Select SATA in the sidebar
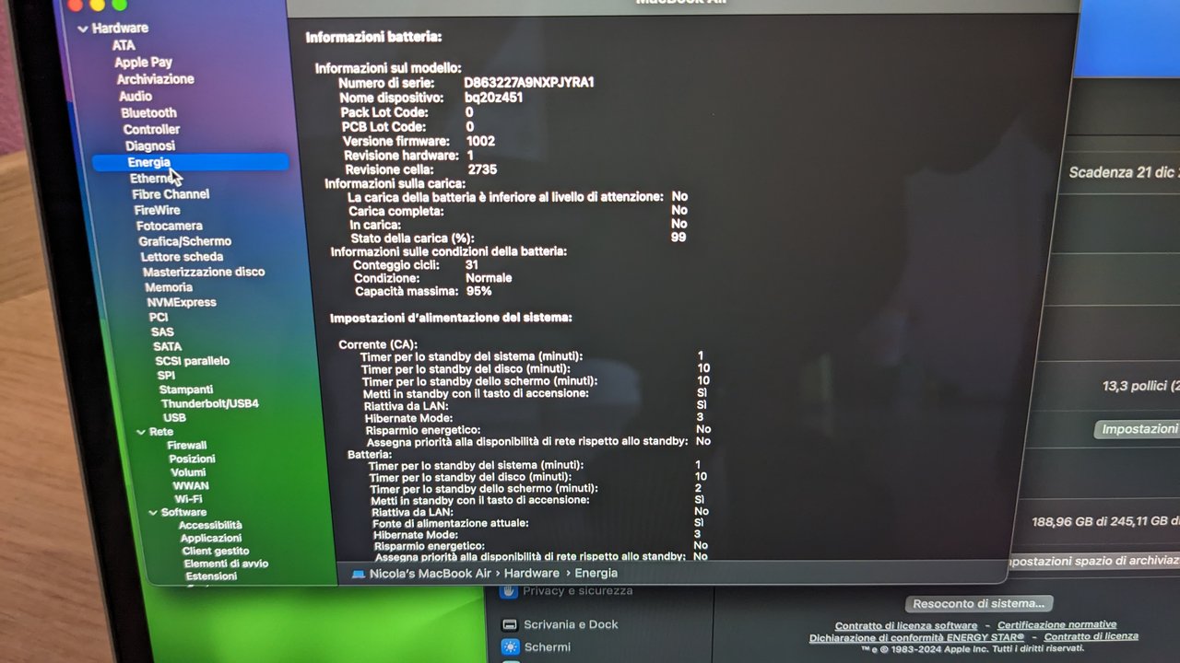The height and width of the screenshot is (663, 1180). 167,346
